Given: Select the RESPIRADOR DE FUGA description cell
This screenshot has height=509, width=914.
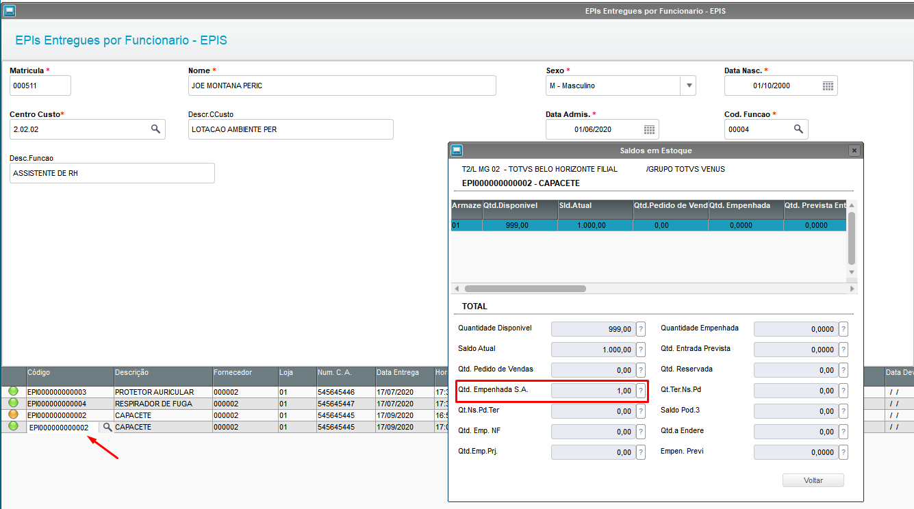Looking at the screenshot, I should (163, 404).
